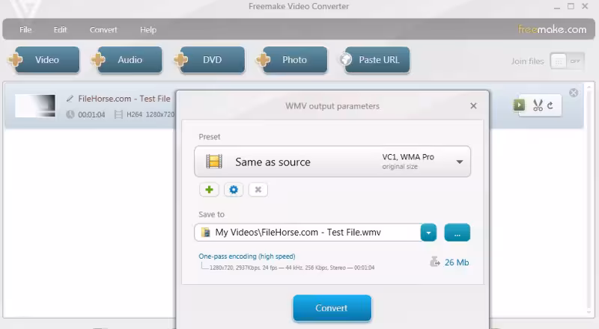Click One-pass encoding (high speed) link

247,256
